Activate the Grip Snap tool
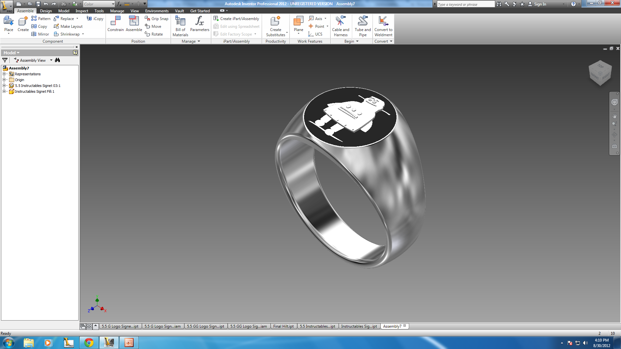 click(x=157, y=18)
